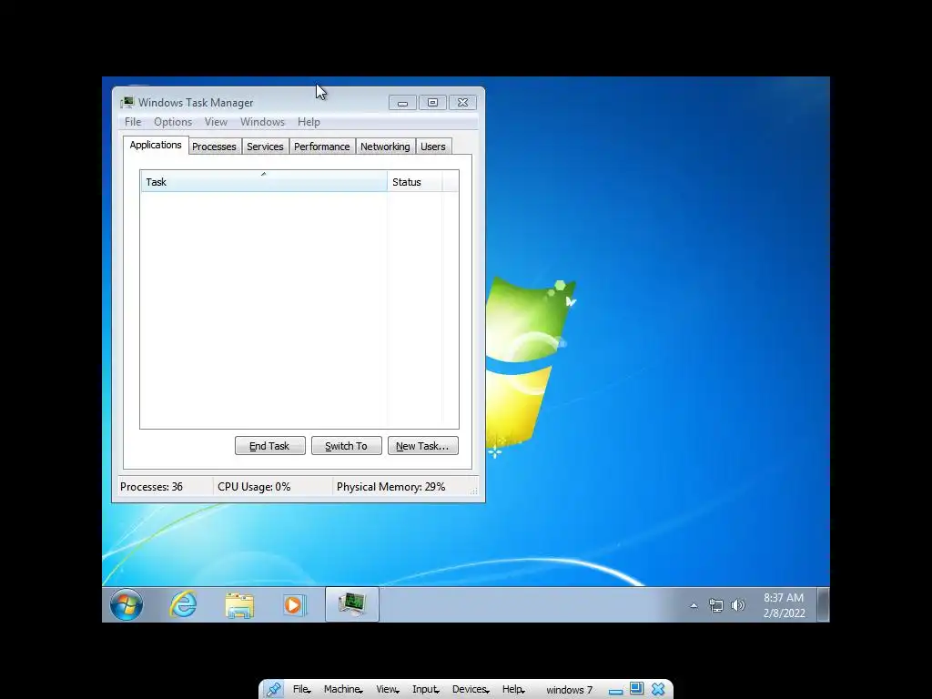Open File menu in Task Manager
Image resolution: width=932 pixels, height=699 pixels.
point(133,122)
